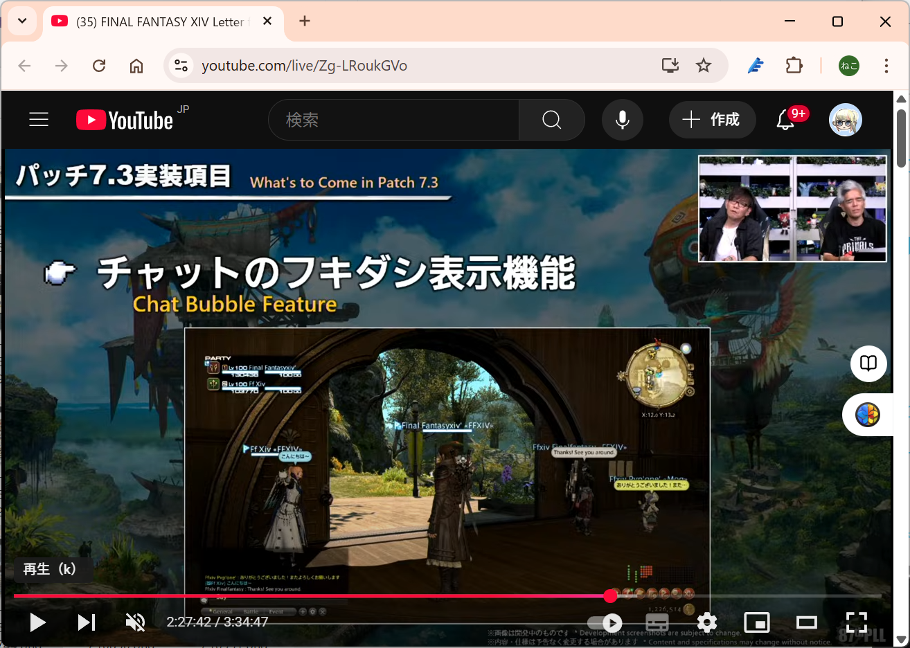
Task: Open the ねこ browser profile
Action: click(x=849, y=66)
